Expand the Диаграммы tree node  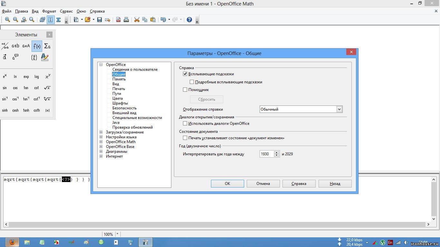click(101, 151)
